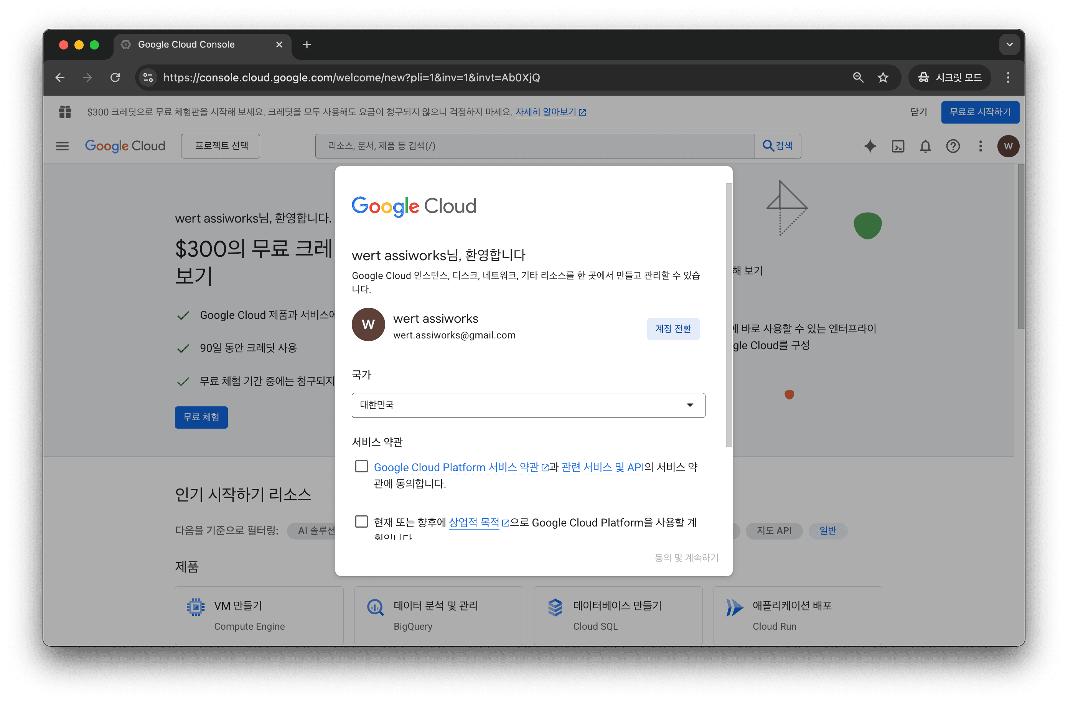The width and height of the screenshot is (1068, 703).
Task: Open the 데이터베이스 만들기 card
Action: [x=618, y=616]
